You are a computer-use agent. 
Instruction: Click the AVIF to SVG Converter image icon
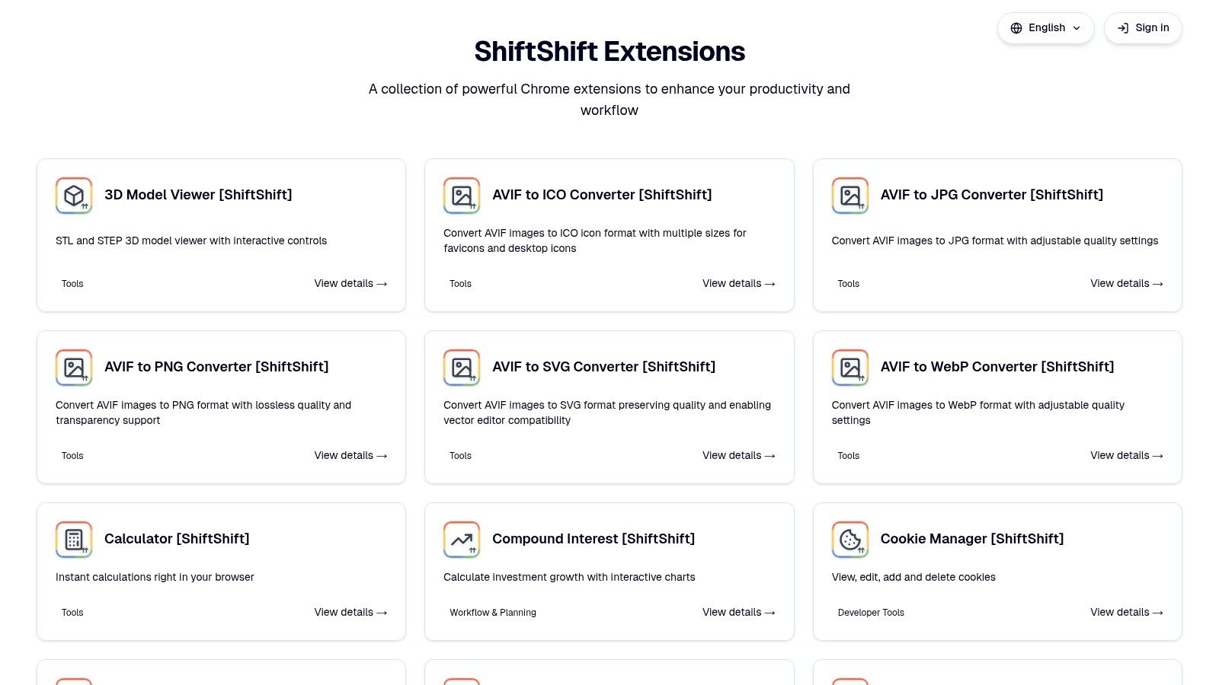462,368
